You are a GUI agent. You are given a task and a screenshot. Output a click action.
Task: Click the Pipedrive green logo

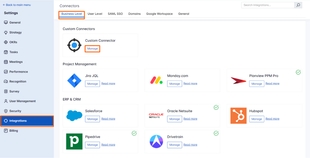point(74,141)
